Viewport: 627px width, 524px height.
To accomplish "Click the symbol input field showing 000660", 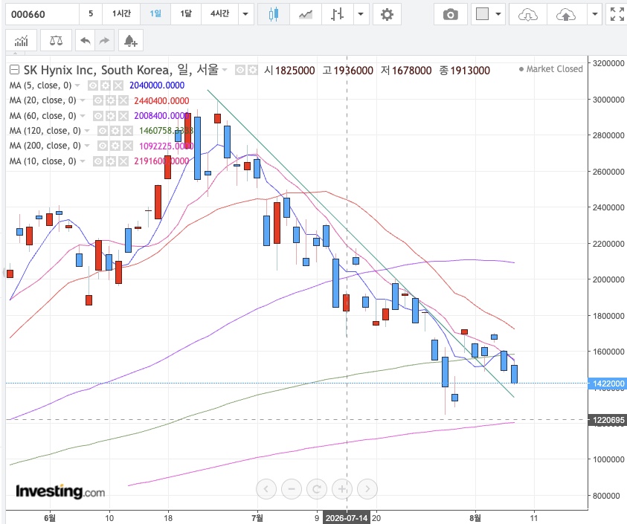I will tap(42, 14).
